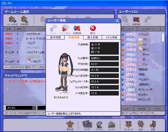Select room 5 -17以下
Image resolution: width=168 pixels, height=132 pixels.
tap(25, 43)
